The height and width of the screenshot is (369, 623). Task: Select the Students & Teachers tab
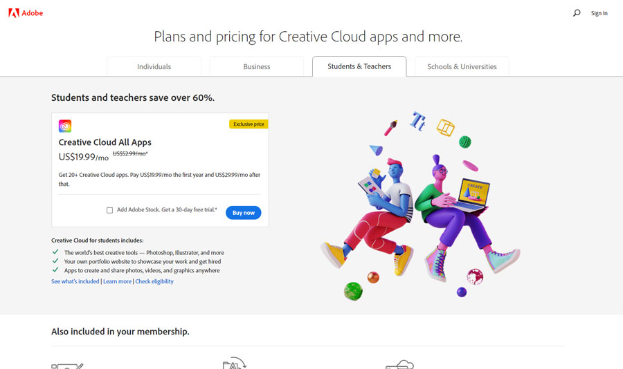pos(359,66)
